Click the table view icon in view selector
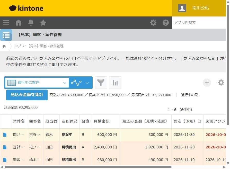This screenshot has width=230, height=169. click(x=12, y=83)
